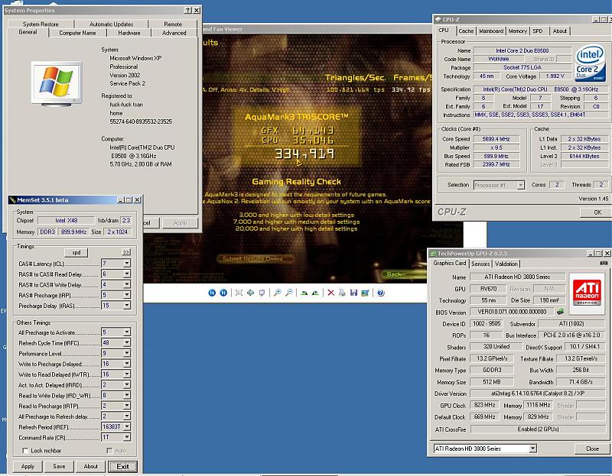Open System Restore tab in System Properties
The height and width of the screenshot is (476, 612).
(41, 24)
